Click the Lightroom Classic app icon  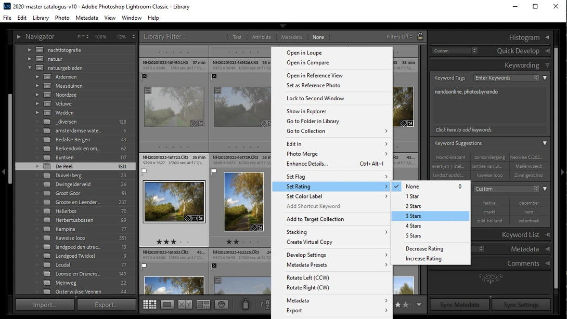(x=7, y=6)
